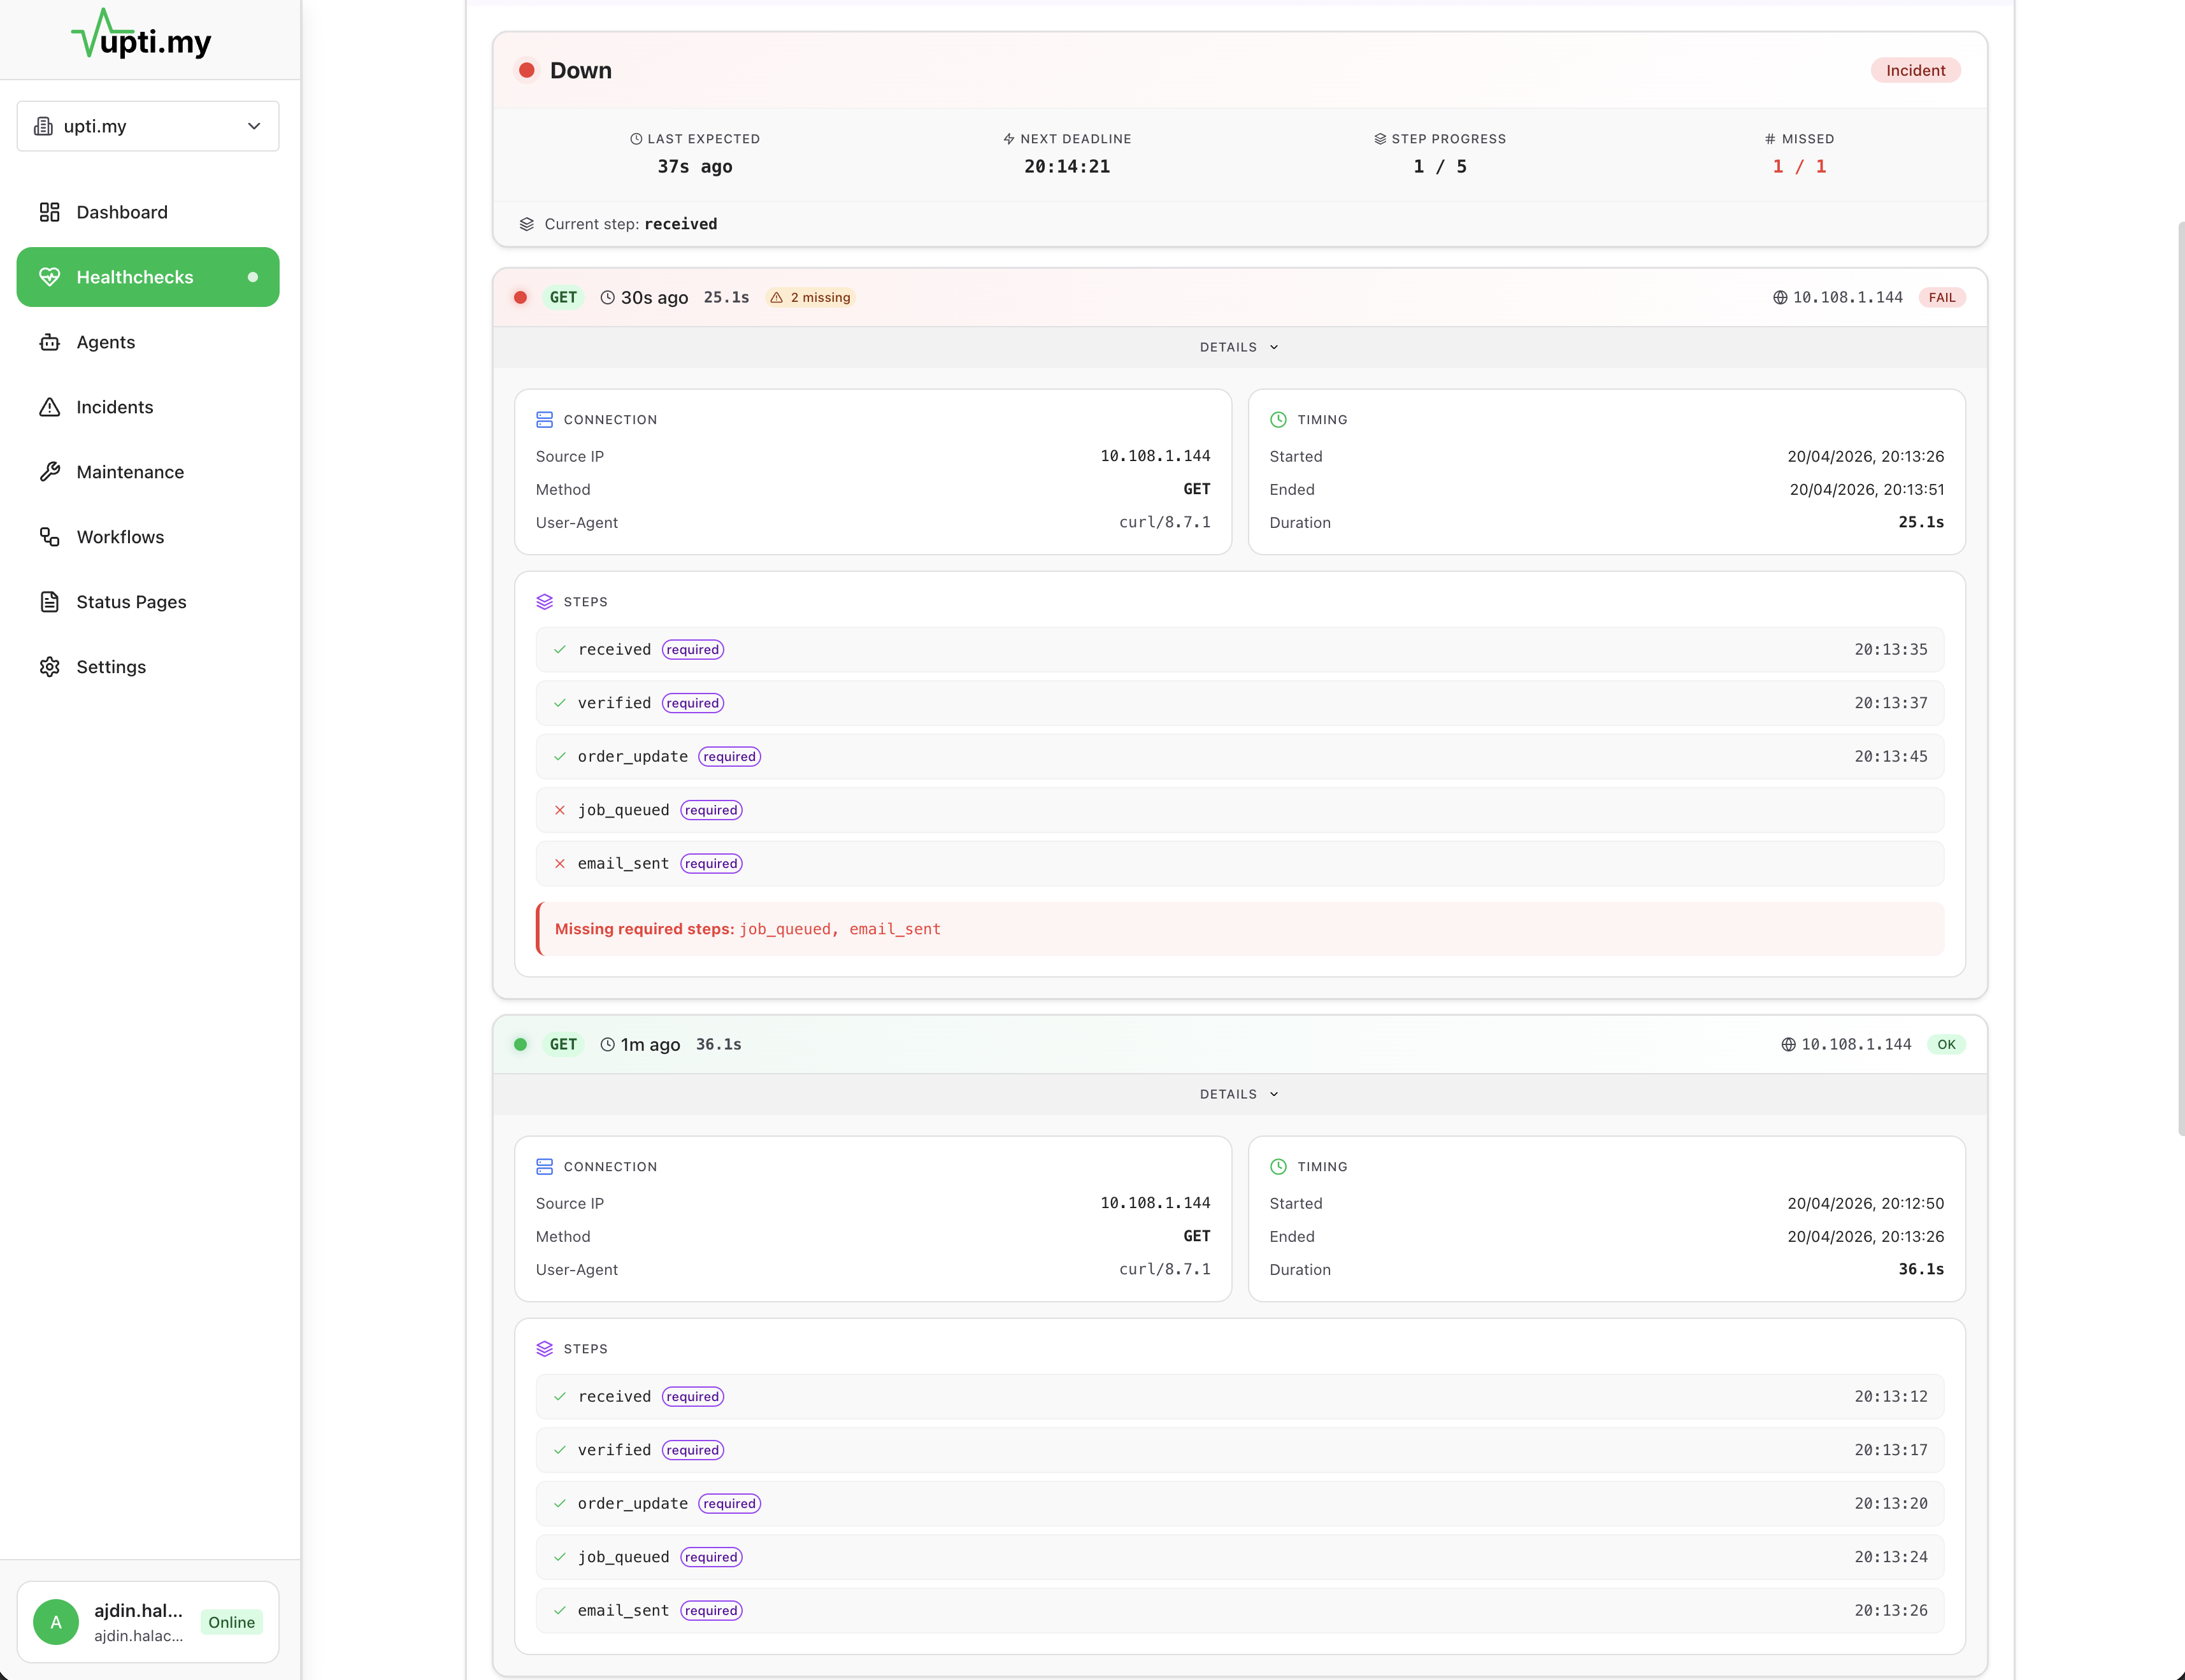Open the ajdin.hal... user profile card

[148, 1622]
